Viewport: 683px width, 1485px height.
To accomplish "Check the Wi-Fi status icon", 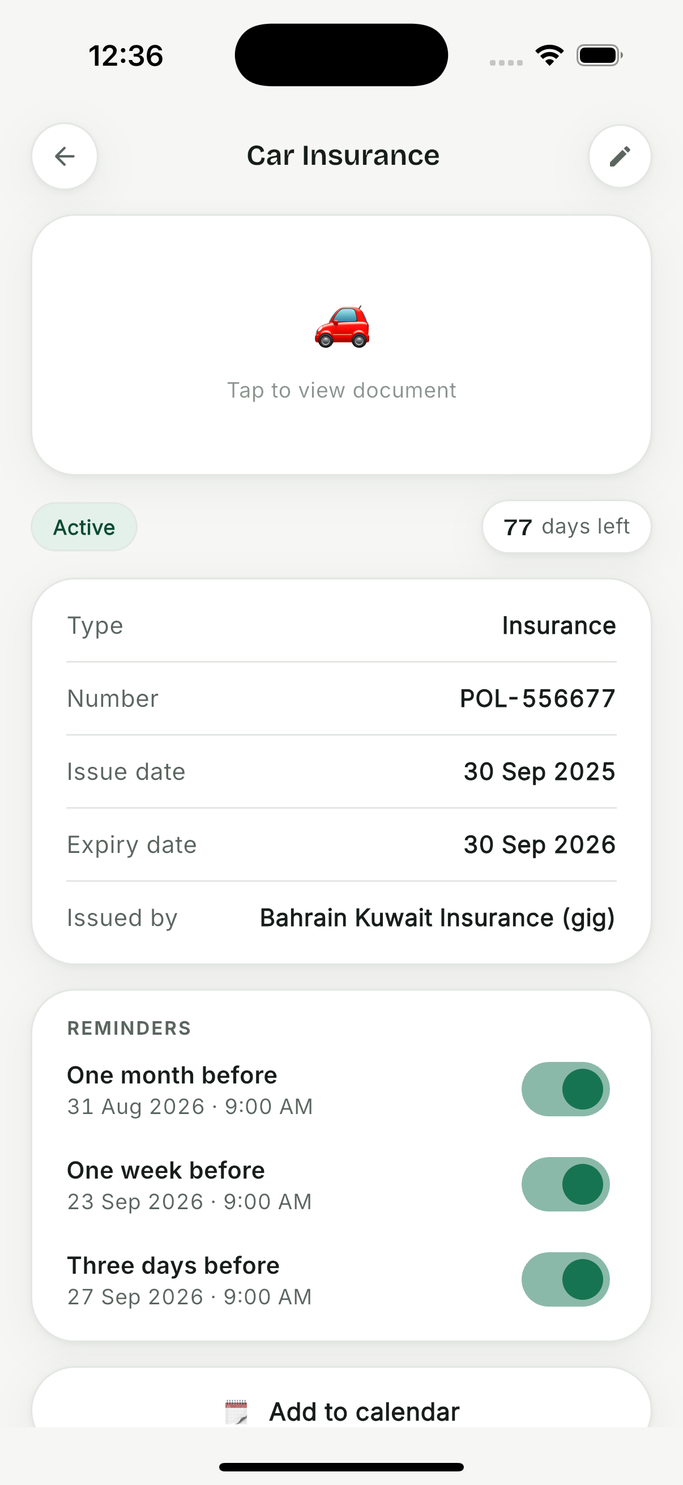I will click(x=549, y=56).
